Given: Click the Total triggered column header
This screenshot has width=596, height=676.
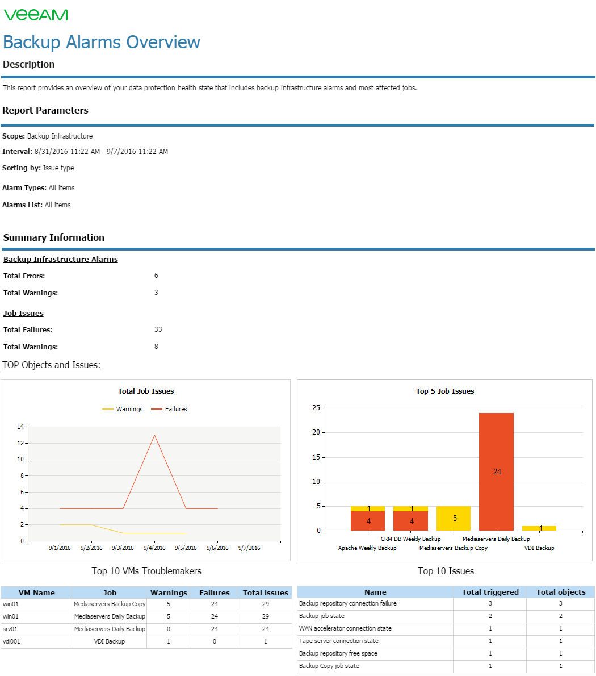Looking at the screenshot, I should (490, 592).
